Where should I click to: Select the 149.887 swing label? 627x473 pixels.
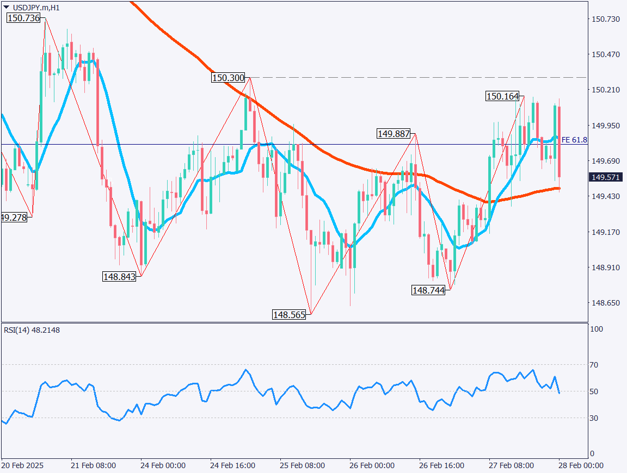[394, 134]
